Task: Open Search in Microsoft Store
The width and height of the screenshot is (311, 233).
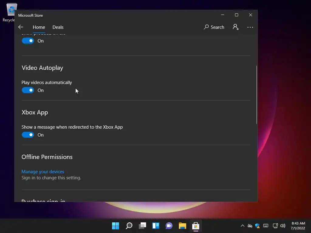Action: [x=214, y=27]
